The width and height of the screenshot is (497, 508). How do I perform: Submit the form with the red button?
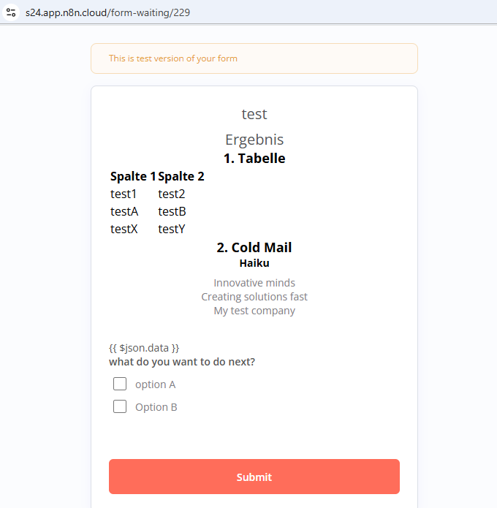pyautogui.click(x=254, y=477)
